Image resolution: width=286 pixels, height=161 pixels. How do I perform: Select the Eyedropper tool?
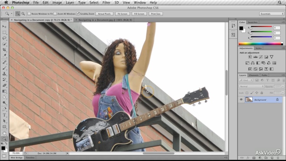[x=5, y=56]
